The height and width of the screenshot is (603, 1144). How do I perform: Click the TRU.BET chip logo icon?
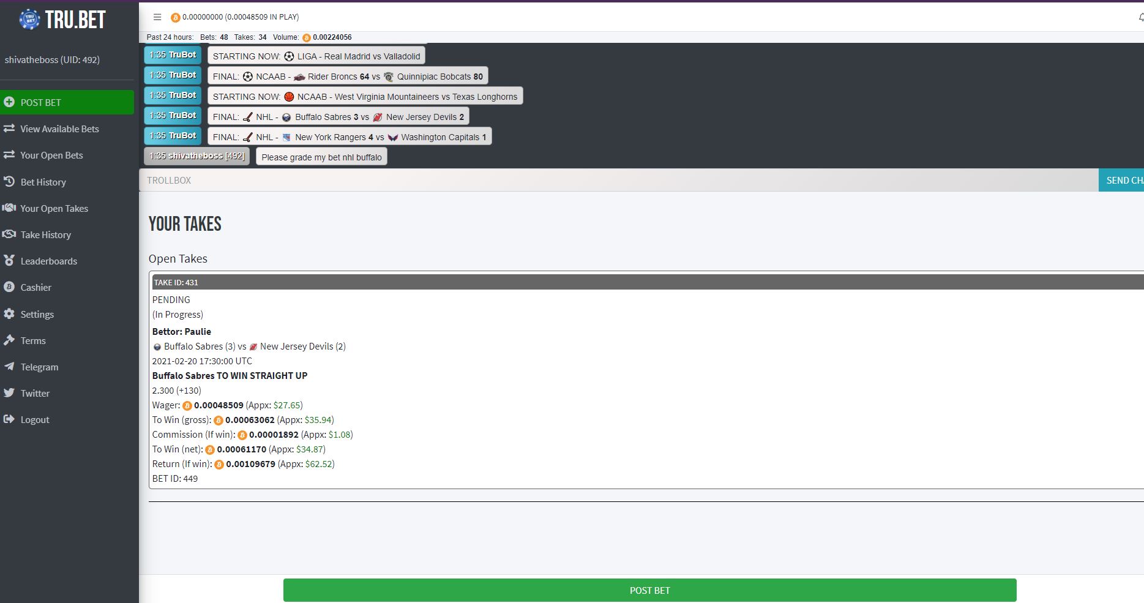pos(29,20)
